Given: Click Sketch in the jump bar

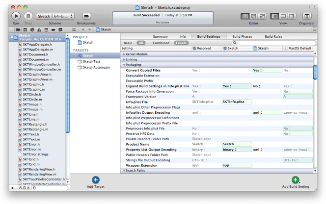Looking at the screenshot, I should click(104, 29).
